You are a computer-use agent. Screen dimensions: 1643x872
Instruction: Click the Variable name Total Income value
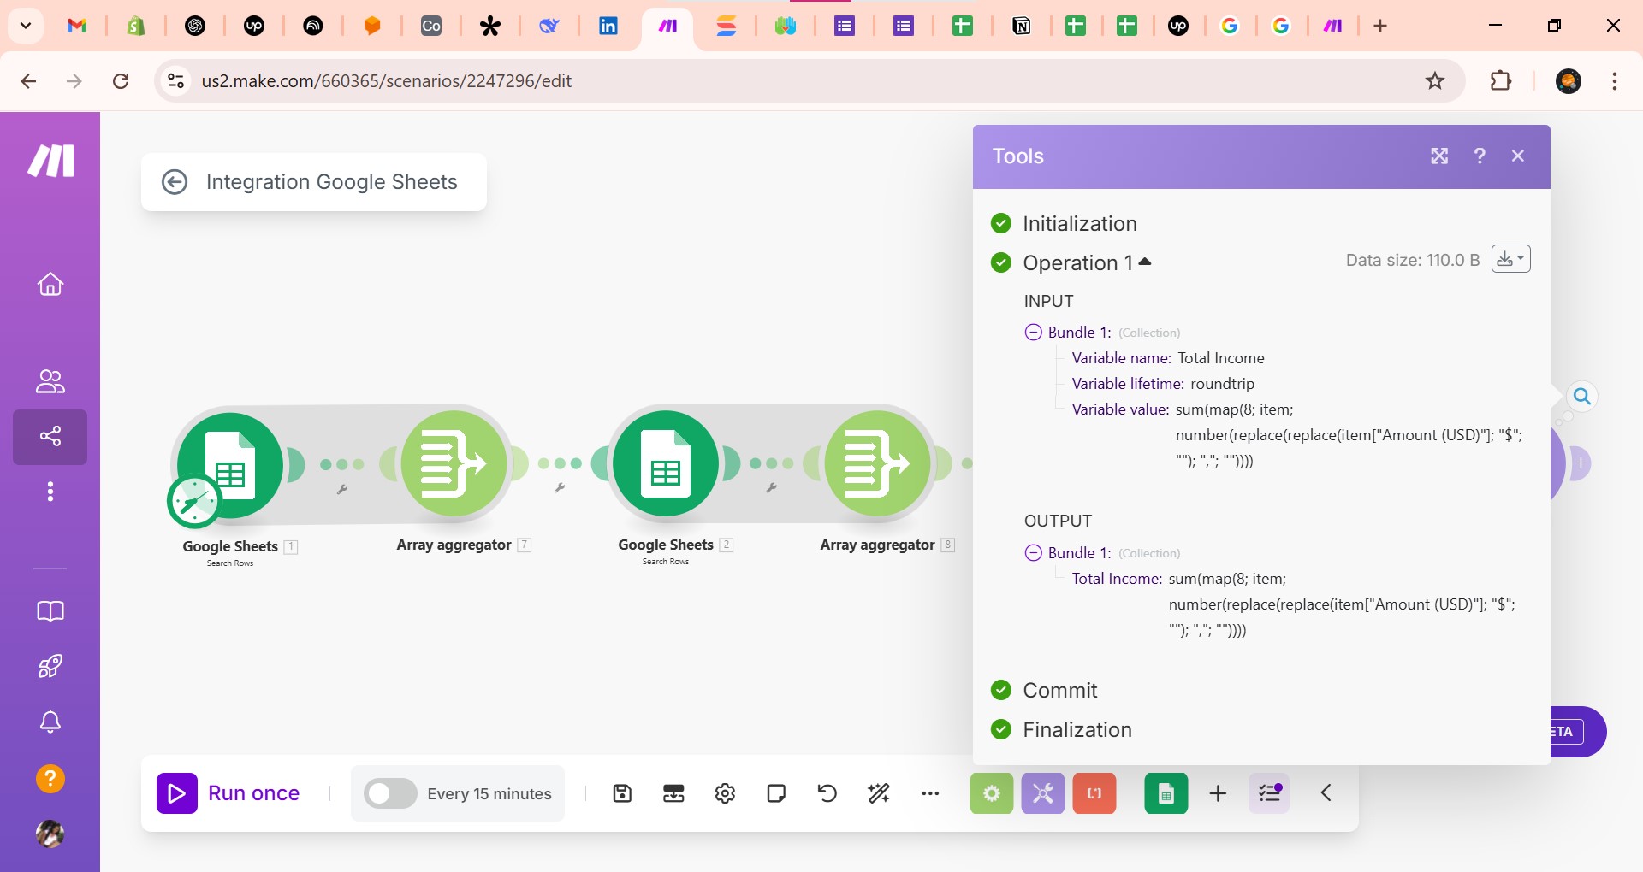click(x=1221, y=358)
